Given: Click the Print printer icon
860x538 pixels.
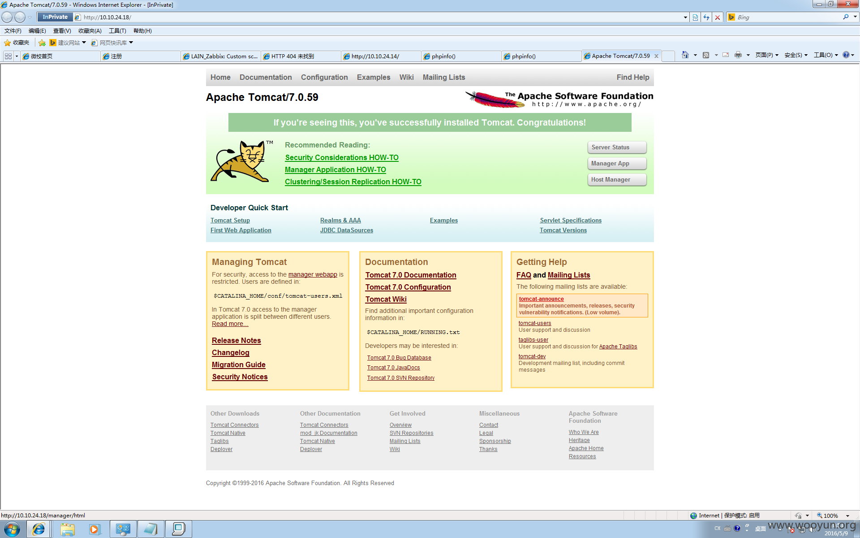Looking at the screenshot, I should coord(738,55).
